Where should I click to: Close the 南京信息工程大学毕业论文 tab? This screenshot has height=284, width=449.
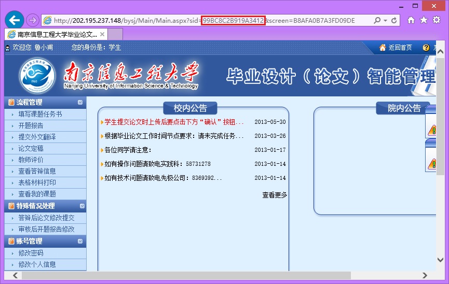pyautogui.click(x=102, y=34)
